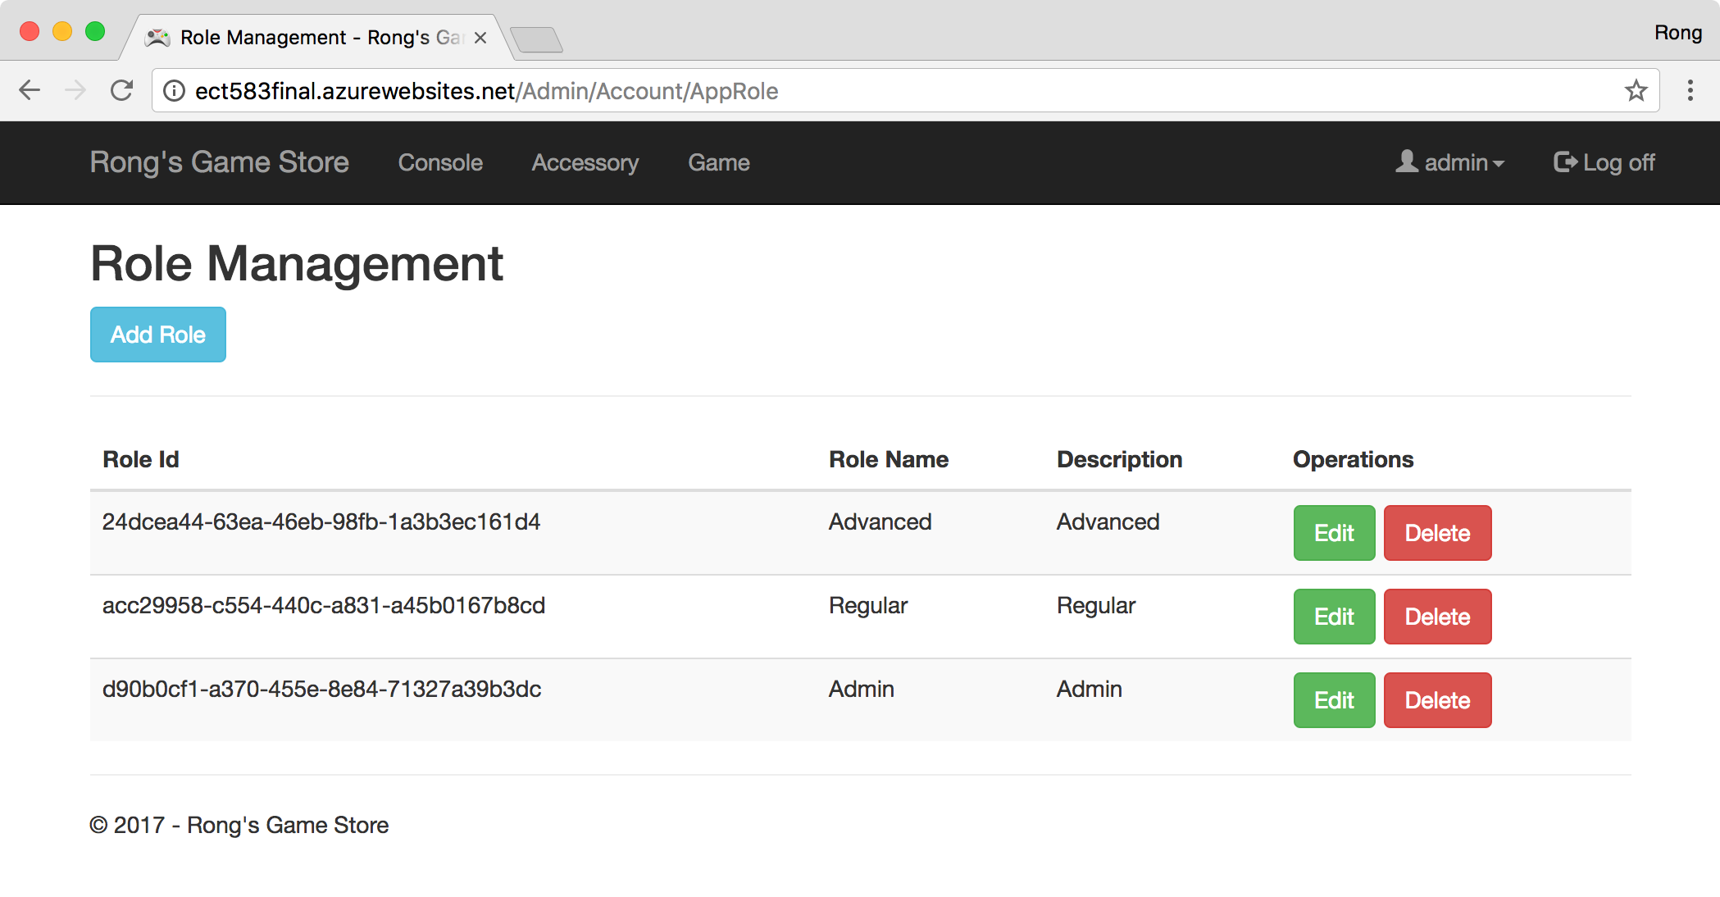The height and width of the screenshot is (897, 1720).
Task: Click the Log off link
Action: coord(1604,162)
